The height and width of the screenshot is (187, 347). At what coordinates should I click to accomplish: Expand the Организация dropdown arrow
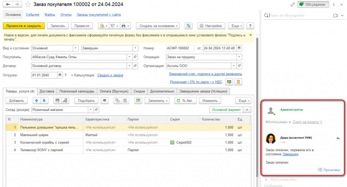click(x=234, y=66)
